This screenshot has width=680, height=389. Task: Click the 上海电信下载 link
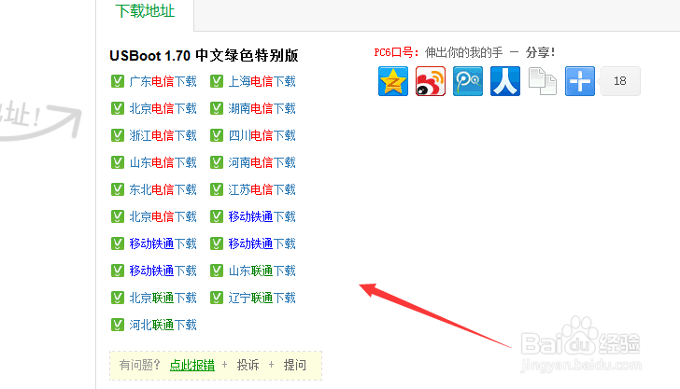coord(262,81)
